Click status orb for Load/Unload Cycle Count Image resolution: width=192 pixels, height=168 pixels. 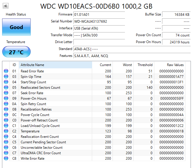pyautogui.click(x=6, y=126)
